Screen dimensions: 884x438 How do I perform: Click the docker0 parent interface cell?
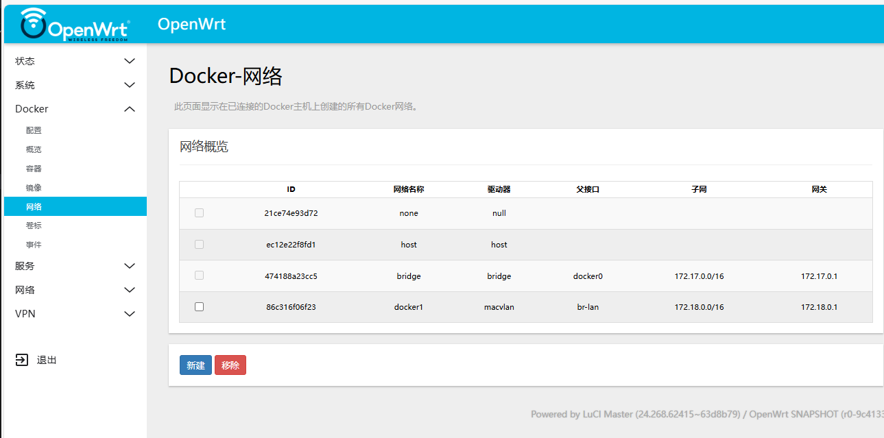588,276
